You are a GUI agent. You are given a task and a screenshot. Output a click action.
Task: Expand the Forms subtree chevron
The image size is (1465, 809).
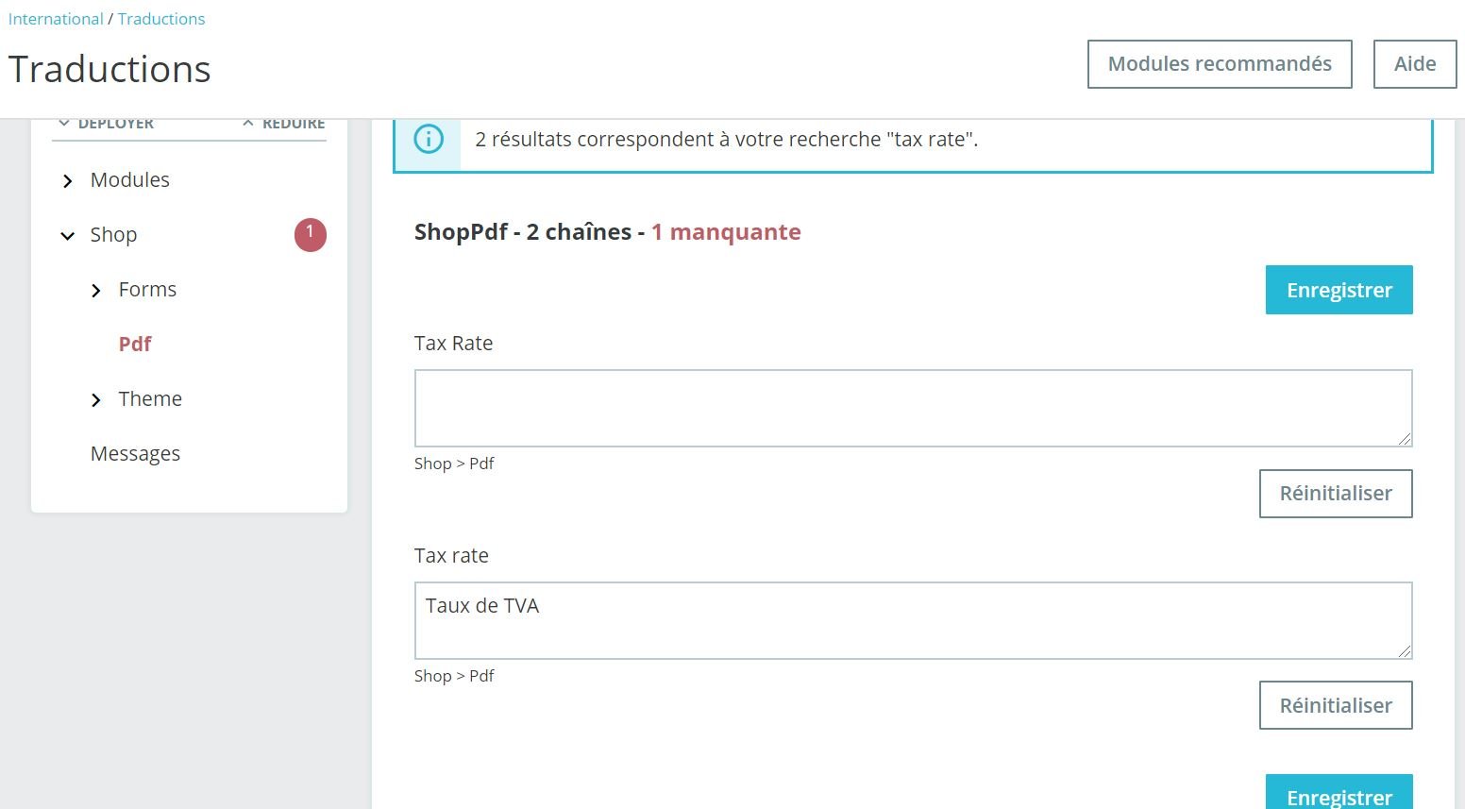click(x=95, y=291)
